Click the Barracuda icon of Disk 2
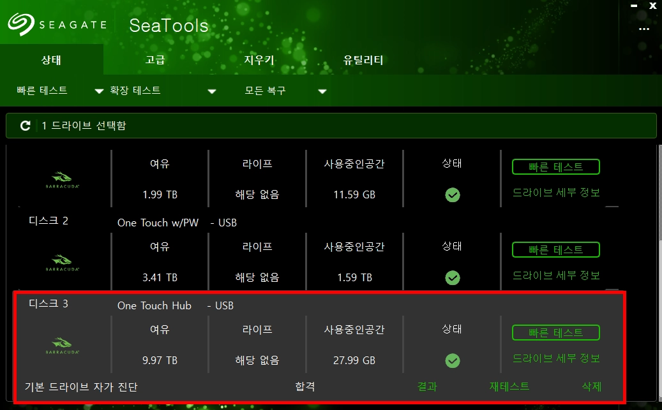 pos(62,262)
